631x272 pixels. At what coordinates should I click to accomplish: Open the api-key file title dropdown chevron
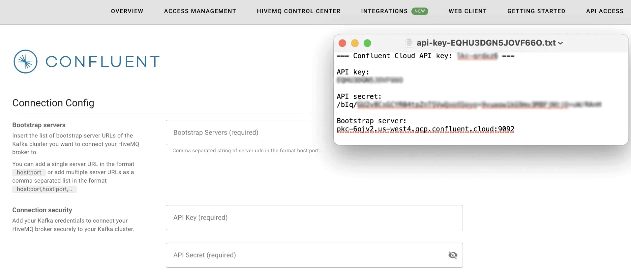[560, 43]
